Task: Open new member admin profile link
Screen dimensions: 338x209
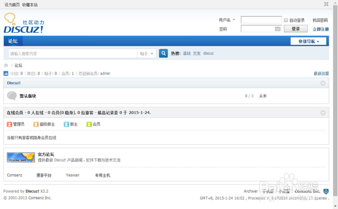Action: (x=105, y=74)
